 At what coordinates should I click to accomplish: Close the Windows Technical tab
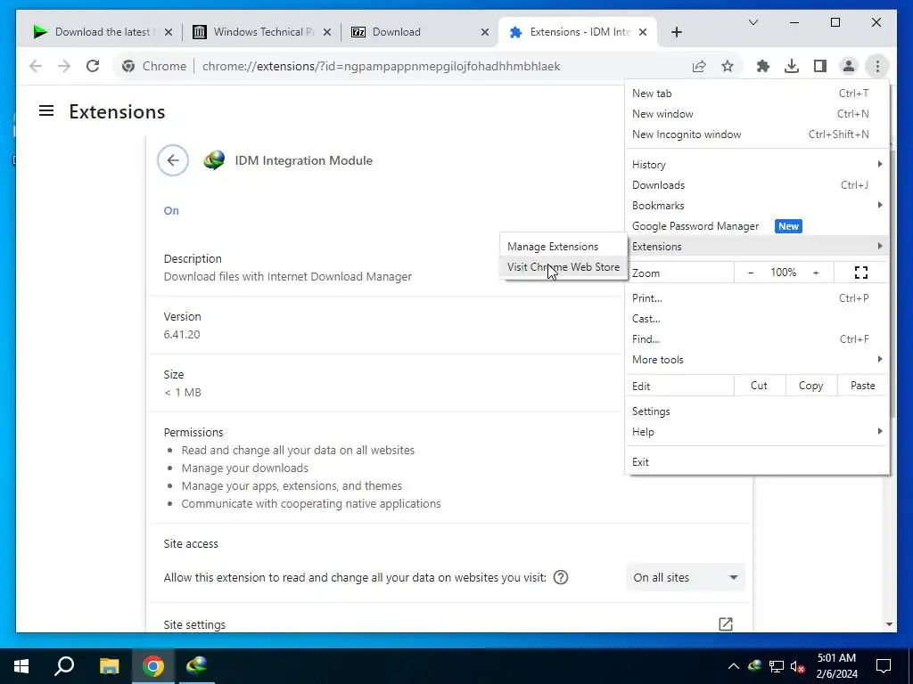point(327,32)
